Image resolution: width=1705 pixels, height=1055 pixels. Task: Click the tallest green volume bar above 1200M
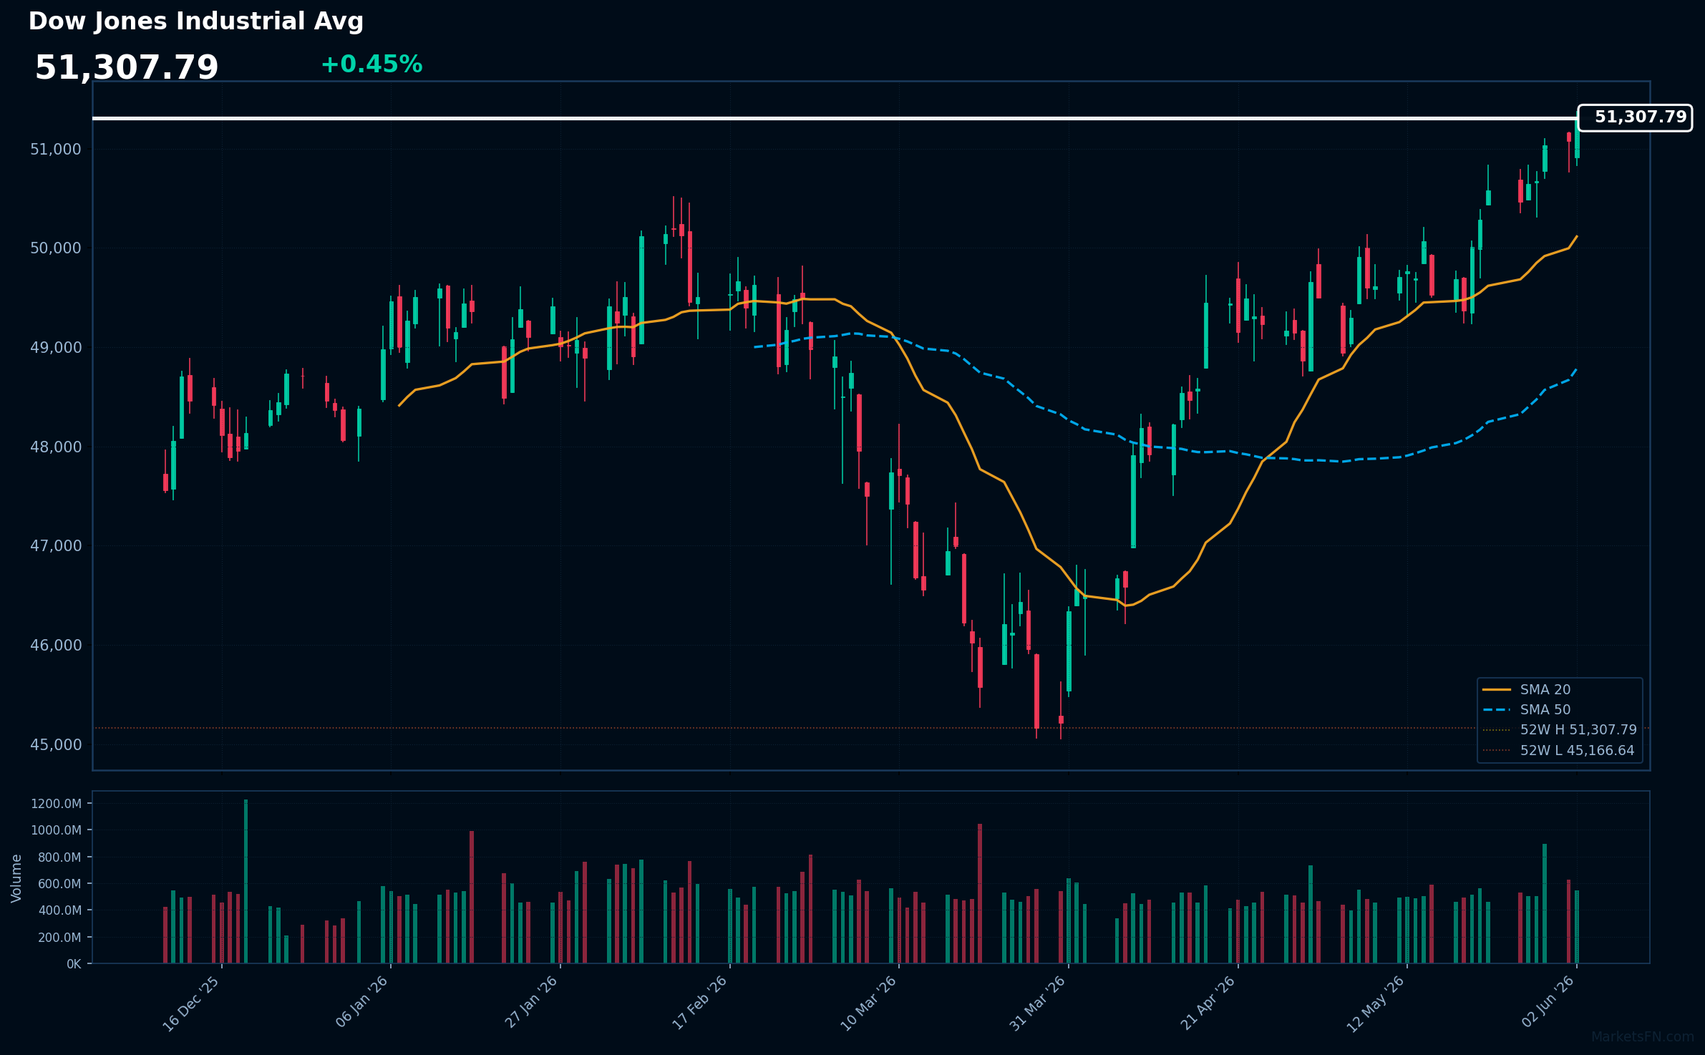point(246,881)
